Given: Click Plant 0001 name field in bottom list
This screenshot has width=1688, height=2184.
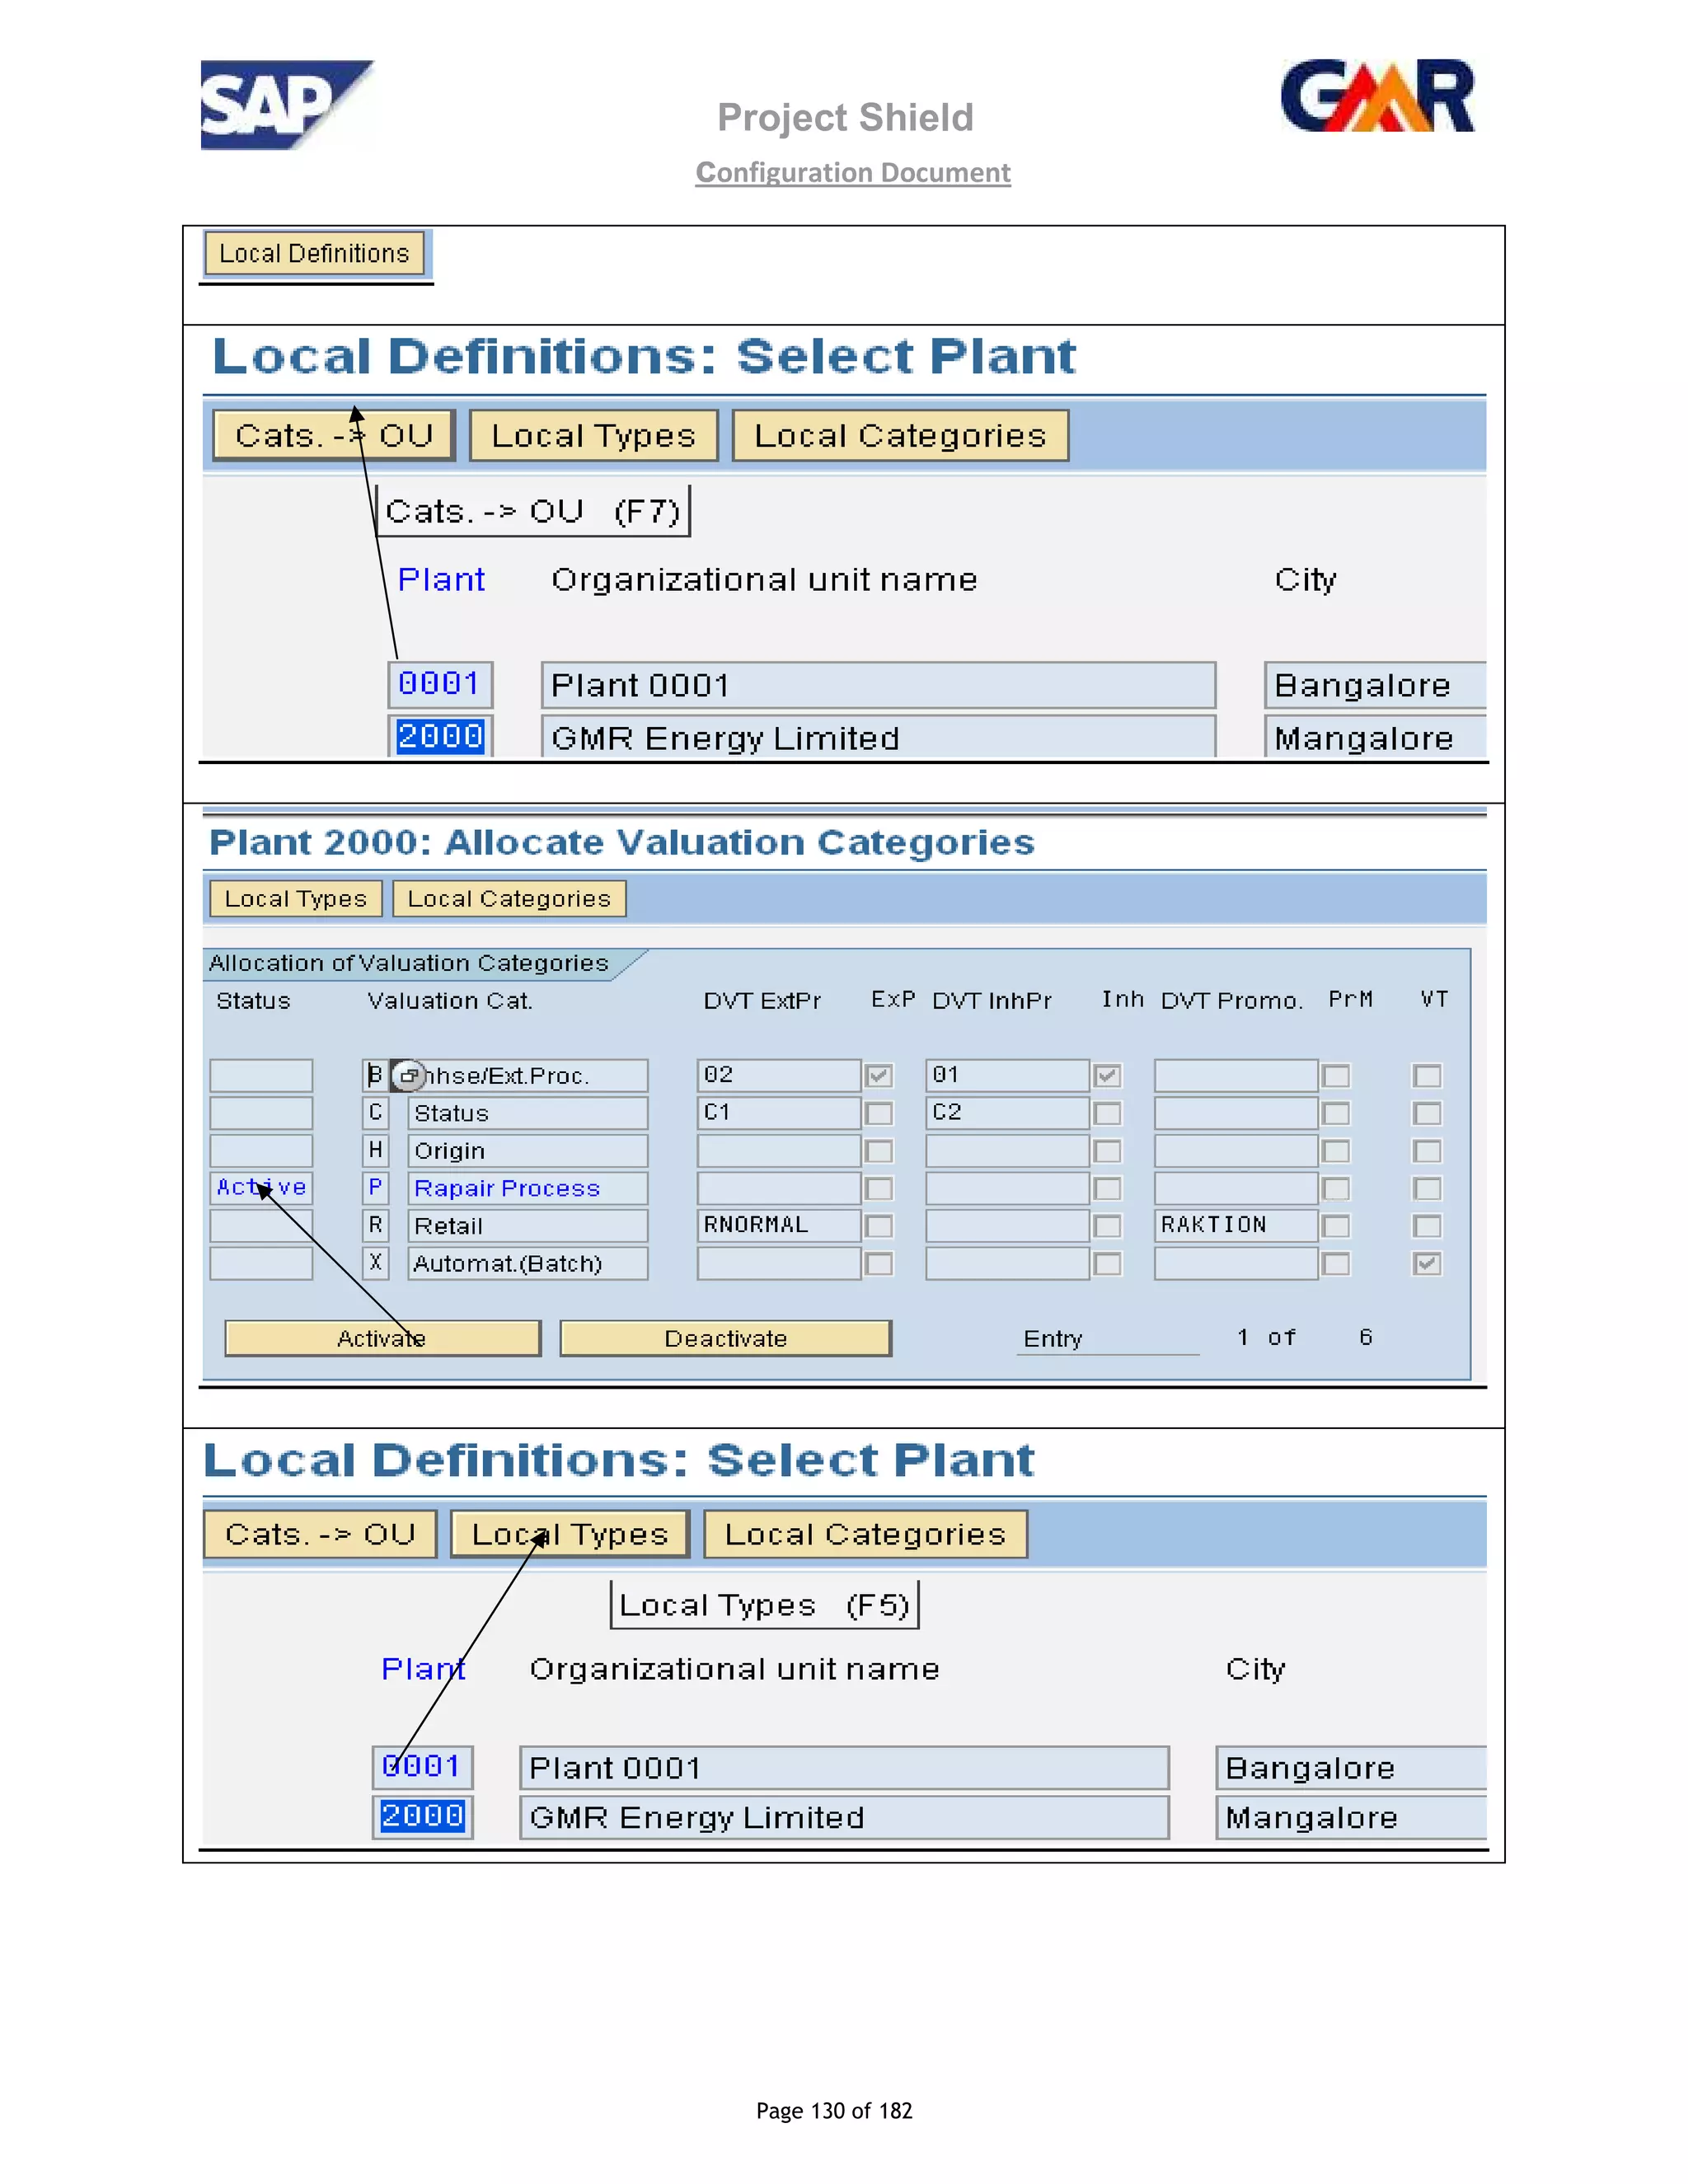Looking at the screenshot, I should click(x=844, y=1768).
